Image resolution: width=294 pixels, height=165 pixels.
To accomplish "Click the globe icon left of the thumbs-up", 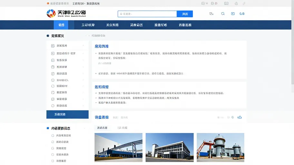I will point(232,117).
